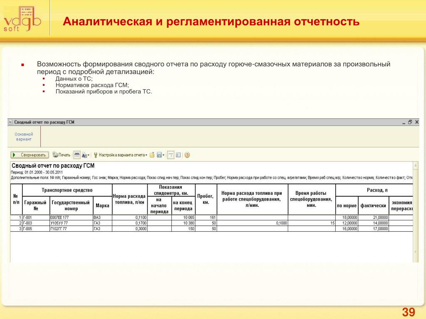Click the фактически column header
Image resolution: width=426 pixels, height=319 pixels.
373,206
